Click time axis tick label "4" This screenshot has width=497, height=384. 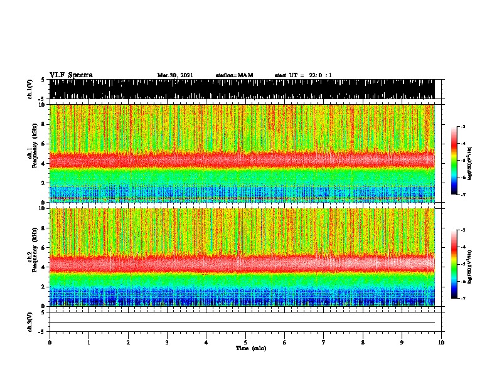point(206,343)
